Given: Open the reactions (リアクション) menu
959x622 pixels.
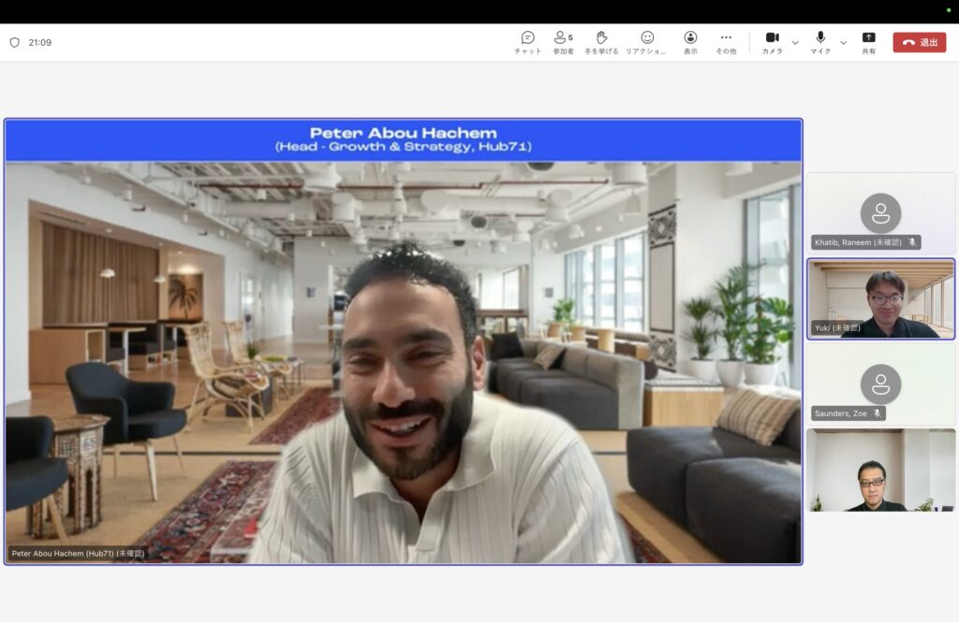Looking at the screenshot, I should [646, 42].
